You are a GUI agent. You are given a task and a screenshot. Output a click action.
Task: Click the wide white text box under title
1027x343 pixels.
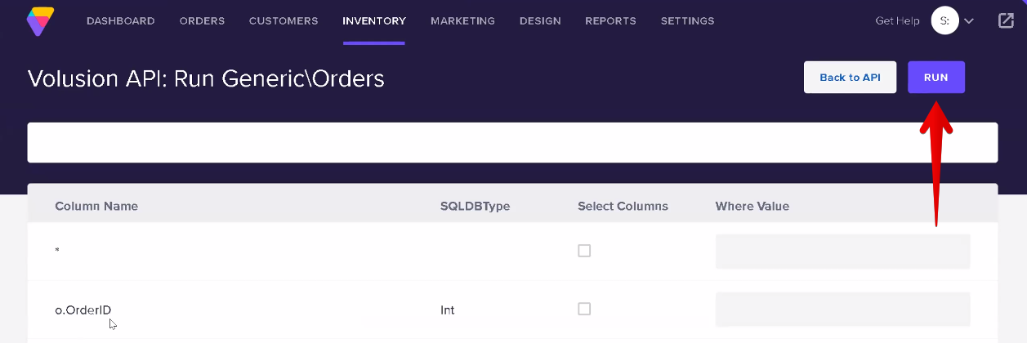point(512,142)
